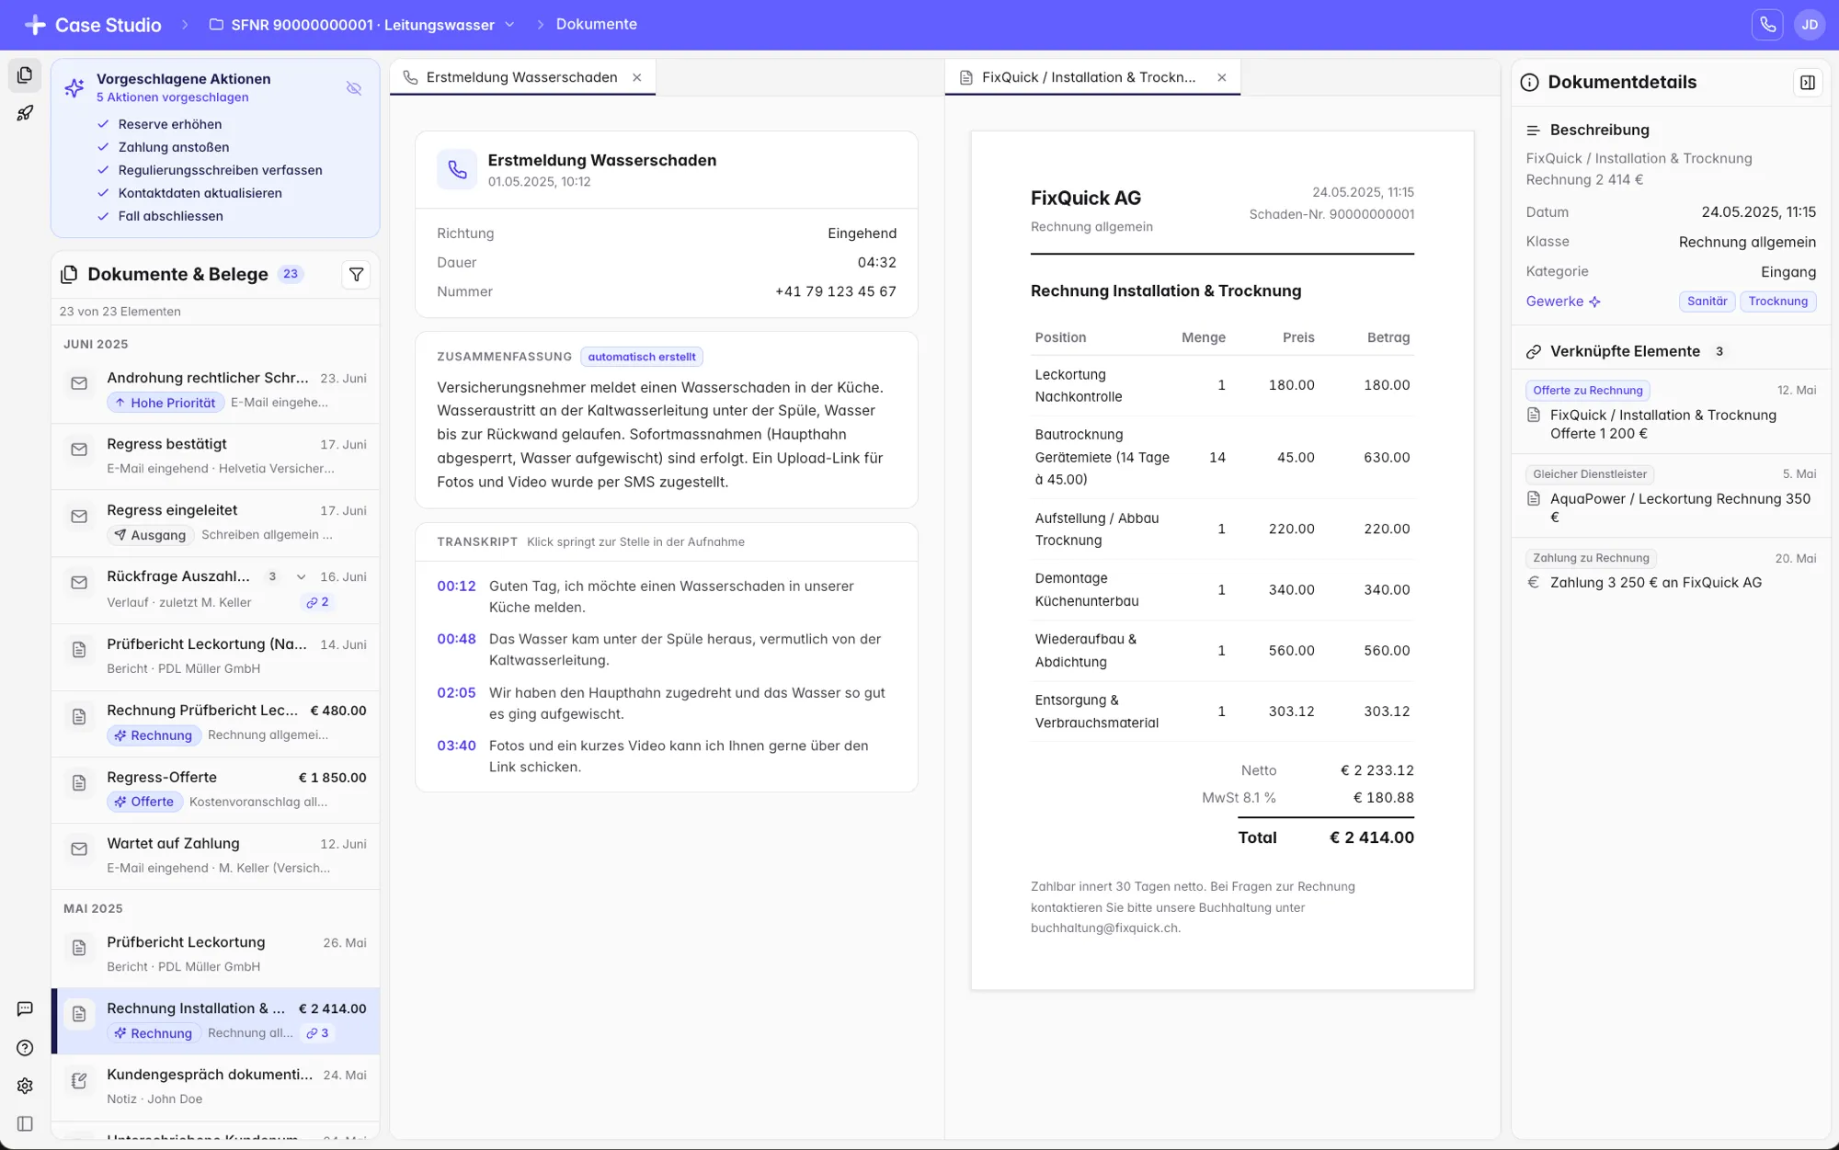Click the Hohe Priorität badge

pyautogui.click(x=166, y=403)
